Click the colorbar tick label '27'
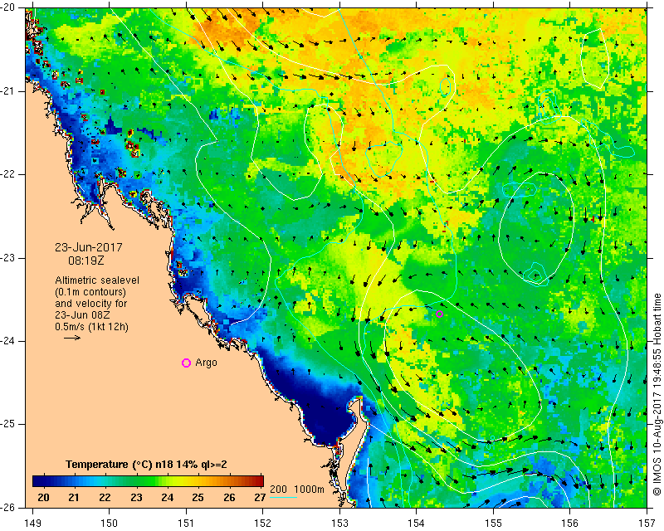This screenshot has height=531, width=664. tap(260, 497)
